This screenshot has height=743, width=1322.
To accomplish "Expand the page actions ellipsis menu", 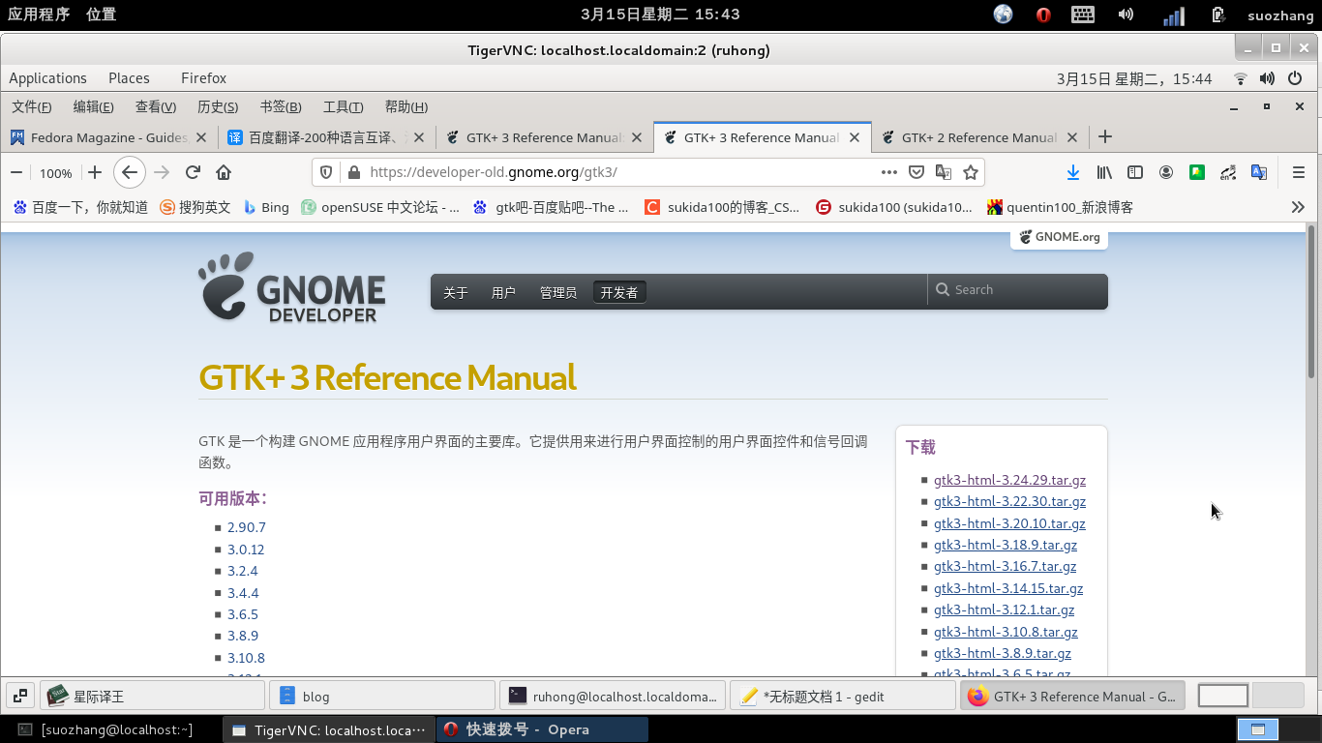I will pyautogui.click(x=889, y=171).
